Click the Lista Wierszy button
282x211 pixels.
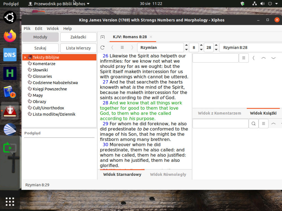pyautogui.click(x=78, y=48)
